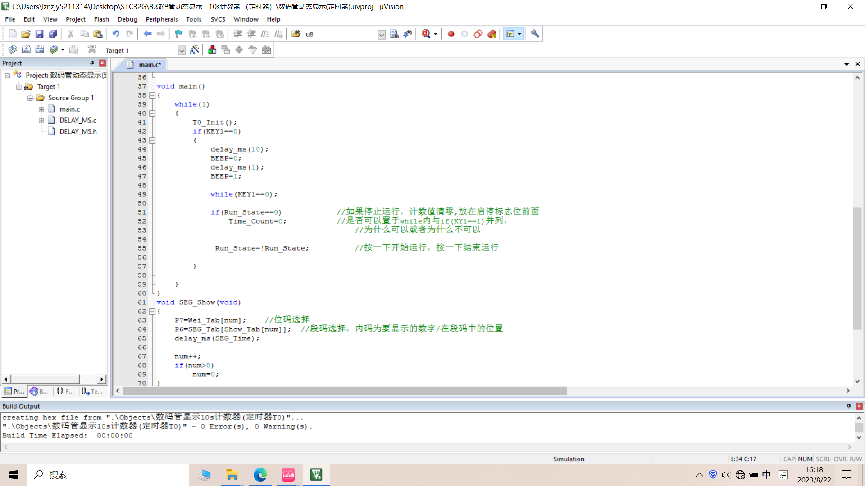
Task: Open the debug dropdown arrow
Action: [435, 34]
